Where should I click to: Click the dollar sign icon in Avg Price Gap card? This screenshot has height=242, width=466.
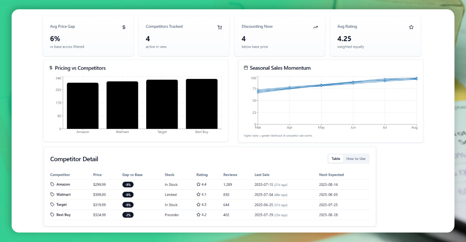click(x=124, y=27)
